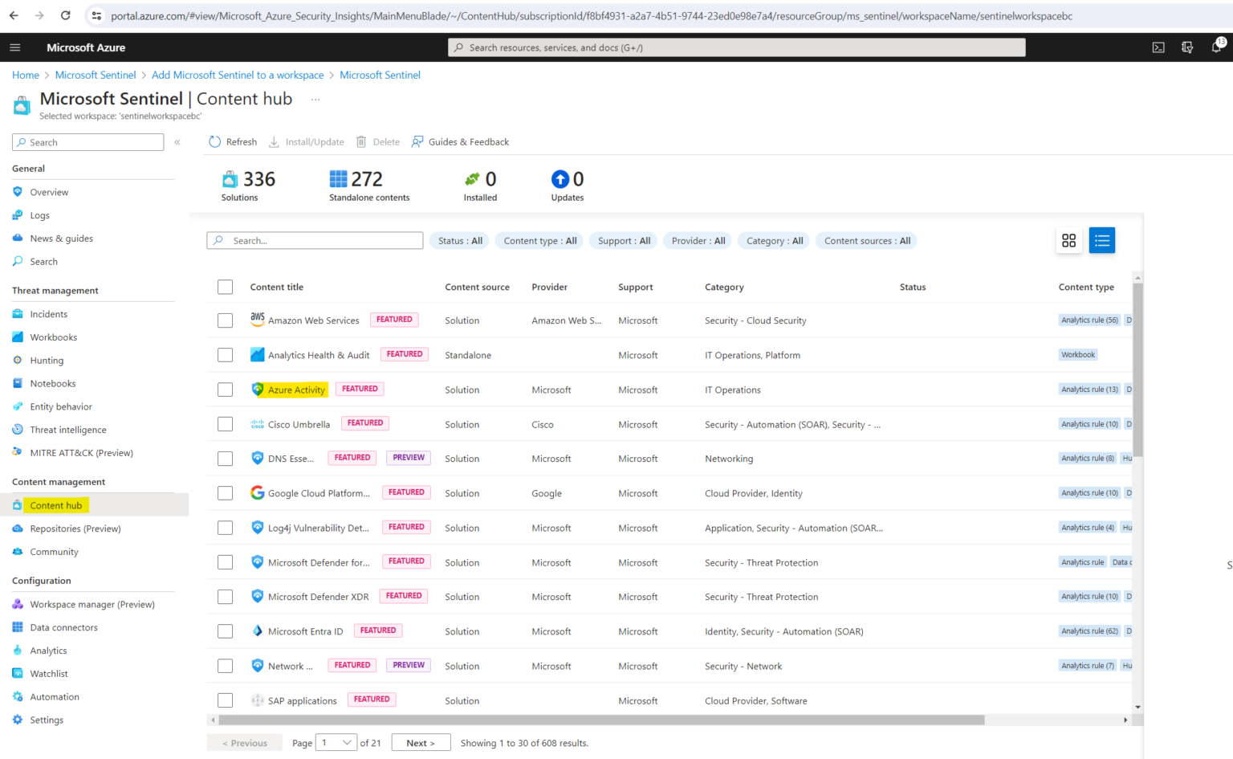The image size is (1233, 759).
Task: Switch to the grid view icon
Action: [x=1068, y=240]
